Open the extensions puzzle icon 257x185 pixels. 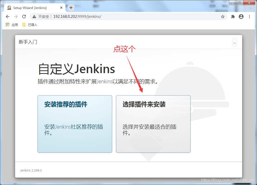tap(233, 17)
